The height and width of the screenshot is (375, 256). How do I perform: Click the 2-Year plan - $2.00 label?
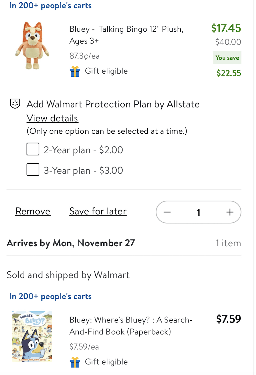click(83, 150)
